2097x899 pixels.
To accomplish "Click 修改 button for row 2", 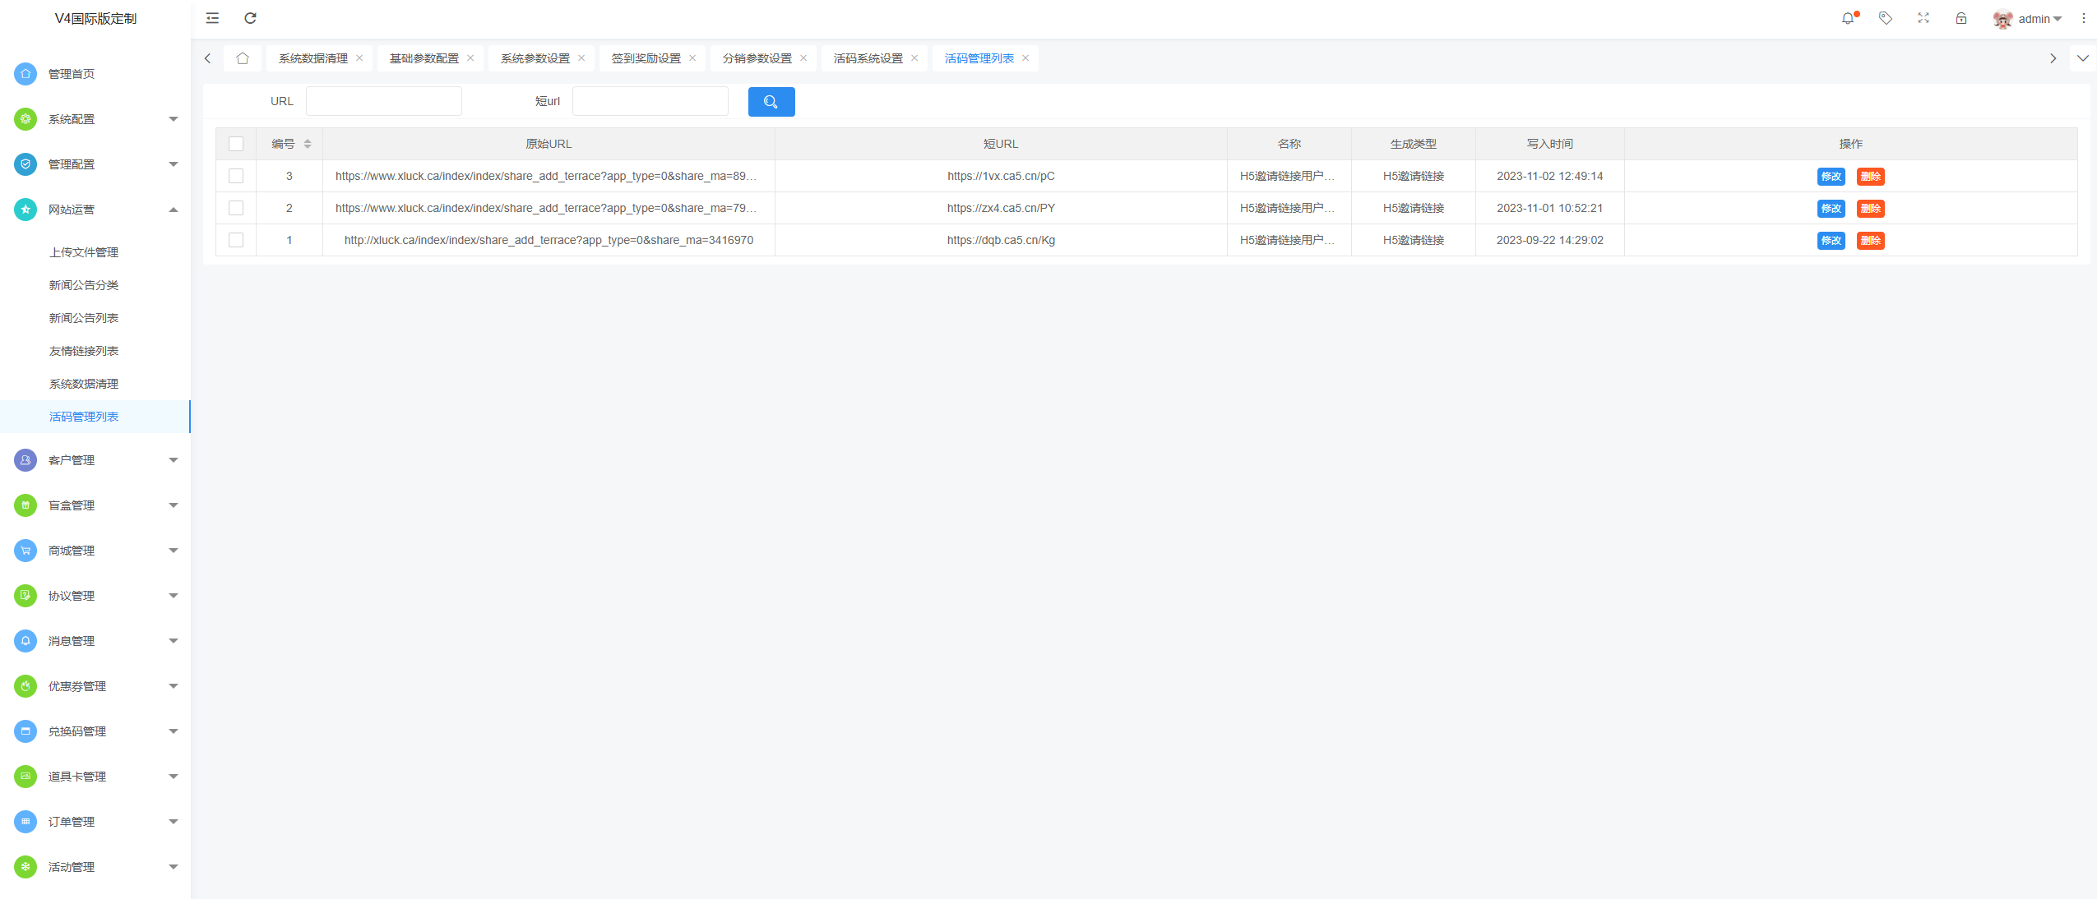I will click(1831, 209).
